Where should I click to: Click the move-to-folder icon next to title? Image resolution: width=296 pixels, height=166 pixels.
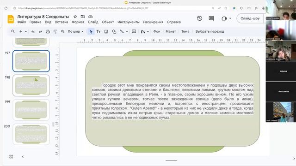(x=83, y=17)
